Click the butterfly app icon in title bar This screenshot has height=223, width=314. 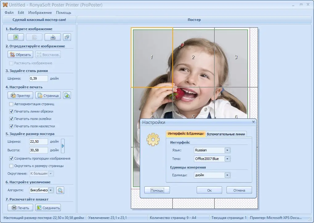(x=5, y=5)
